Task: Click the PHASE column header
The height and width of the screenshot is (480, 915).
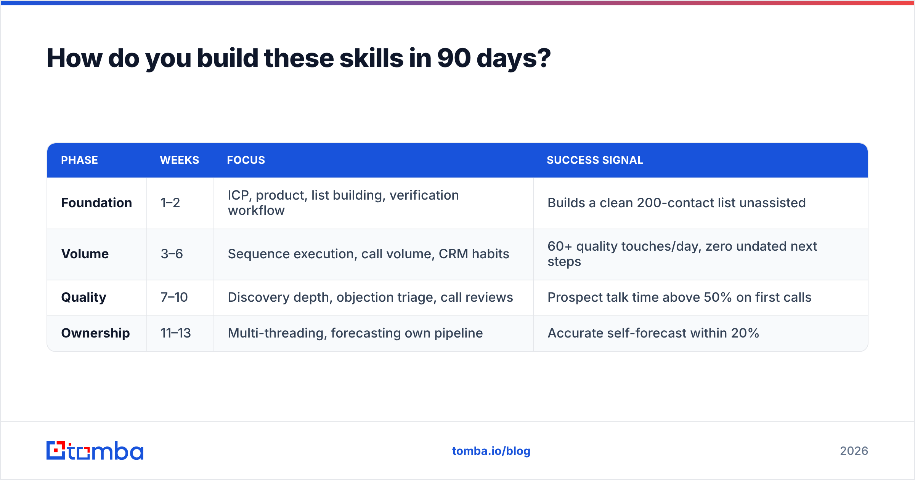Action: pyautogui.click(x=80, y=160)
